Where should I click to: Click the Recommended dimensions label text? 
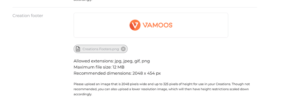coord(102,73)
